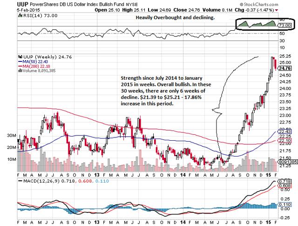298x226 pixels.
Task: Click the 'PowerShares DB US Dollar Index Bullish Fund' name
Action: [x=77, y=4]
